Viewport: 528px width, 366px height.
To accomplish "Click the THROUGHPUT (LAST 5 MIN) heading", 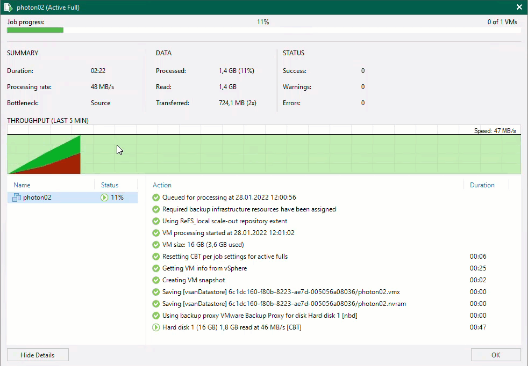I will pyautogui.click(x=48, y=121).
